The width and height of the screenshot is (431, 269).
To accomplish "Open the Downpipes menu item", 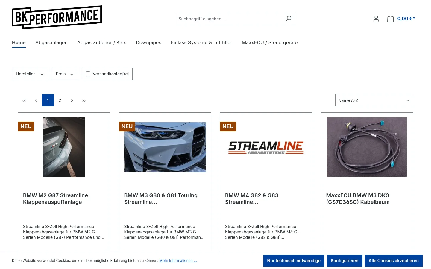I will (148, 42).
